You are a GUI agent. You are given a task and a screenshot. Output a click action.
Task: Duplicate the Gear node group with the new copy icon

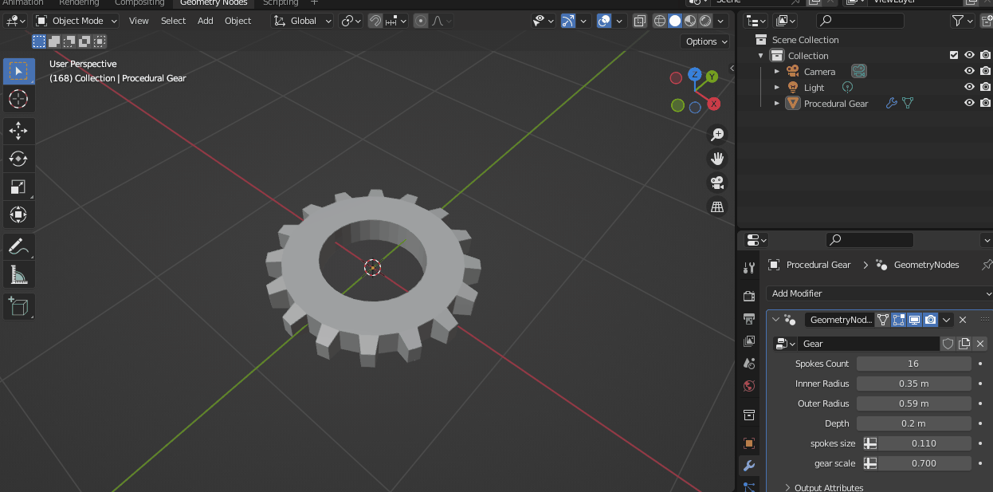964,344
